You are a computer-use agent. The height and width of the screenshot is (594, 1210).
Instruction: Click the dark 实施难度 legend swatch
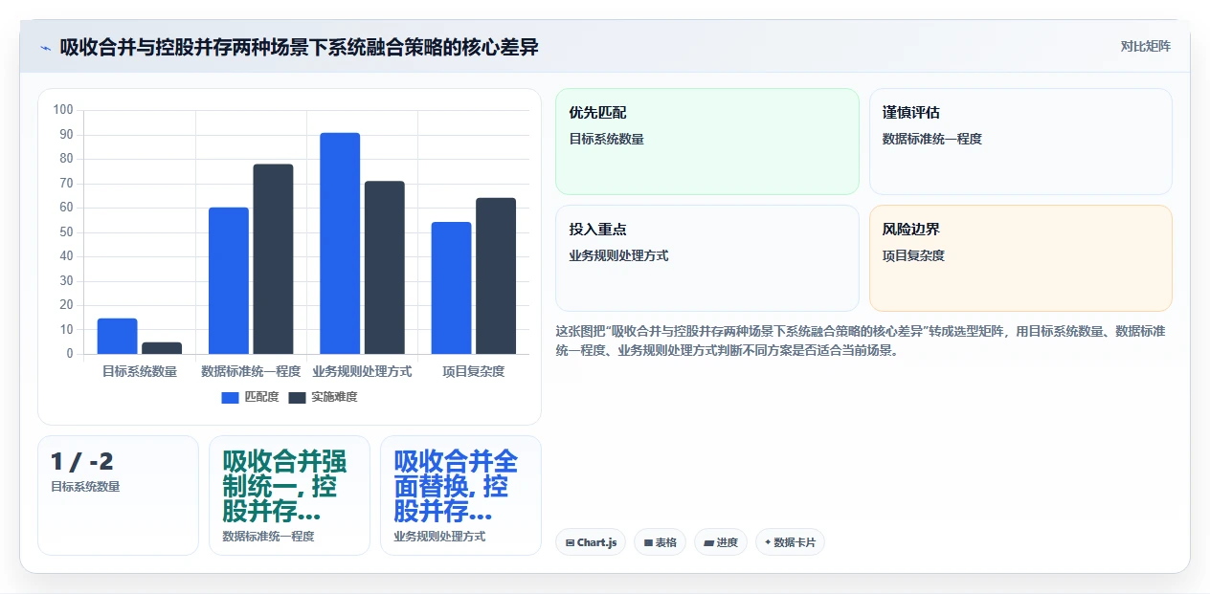tap(297, 397)
